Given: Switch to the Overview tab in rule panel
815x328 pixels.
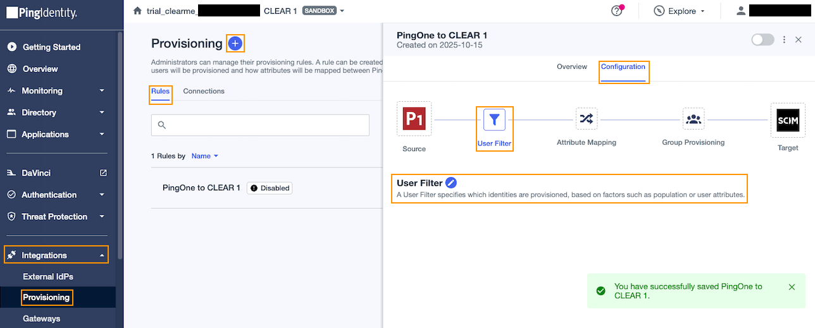Looking at the screenshot, I should (572, 66).
